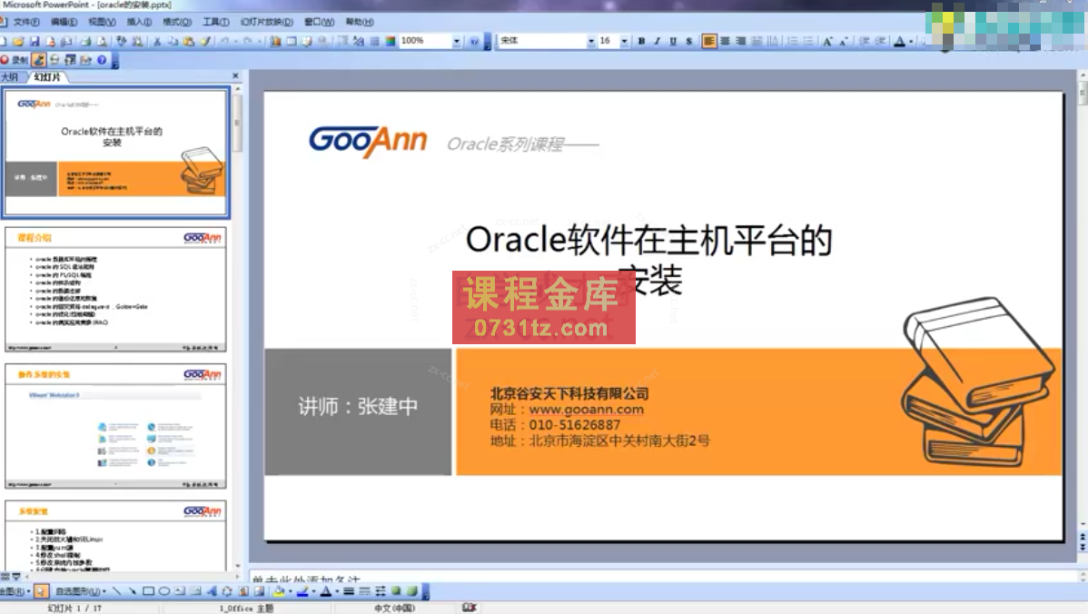This screenshot has width=1088, height=614.
Task: Click the Cut scissors icon
Action: pyautogui.click(x=157, y=42)
